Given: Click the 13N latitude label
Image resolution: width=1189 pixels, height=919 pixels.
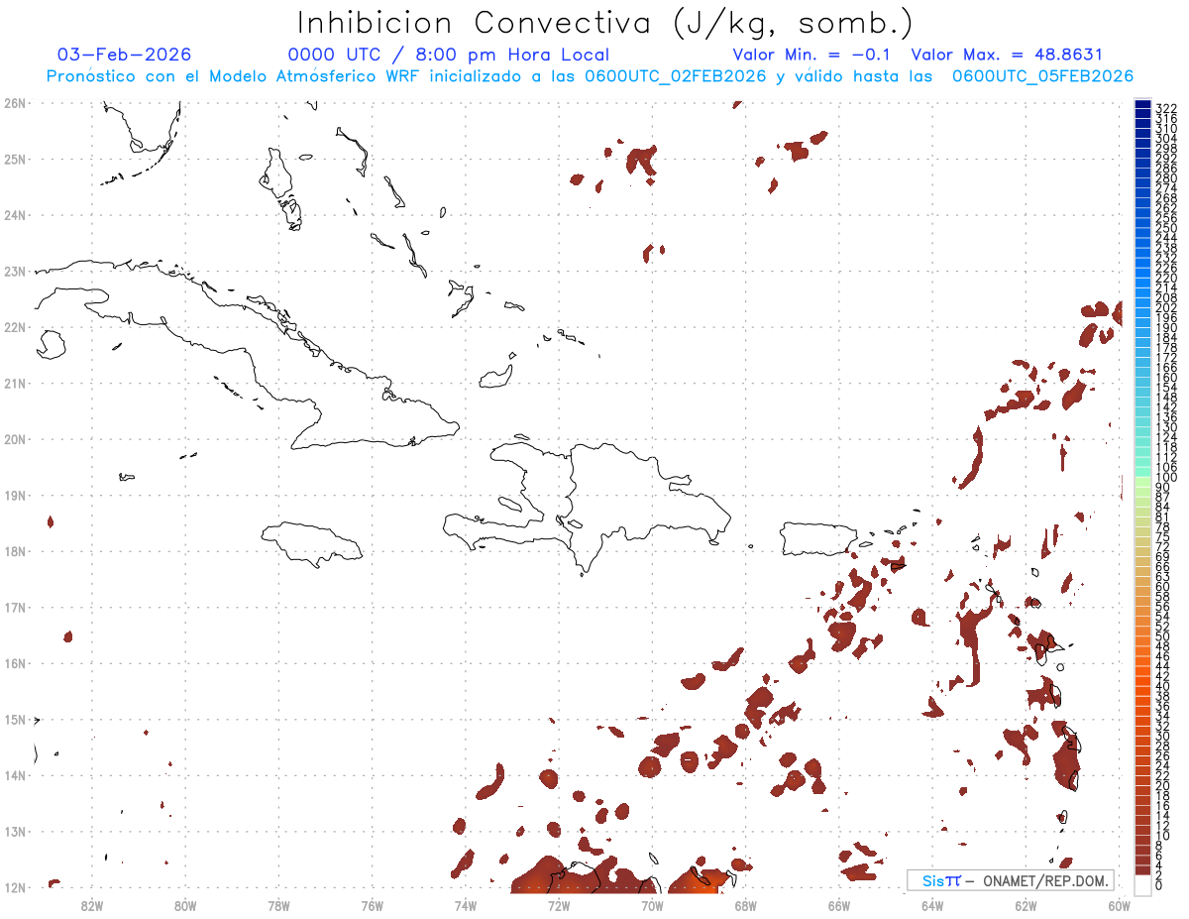Looking at the screenshot, I should click(x=14, y=831).
